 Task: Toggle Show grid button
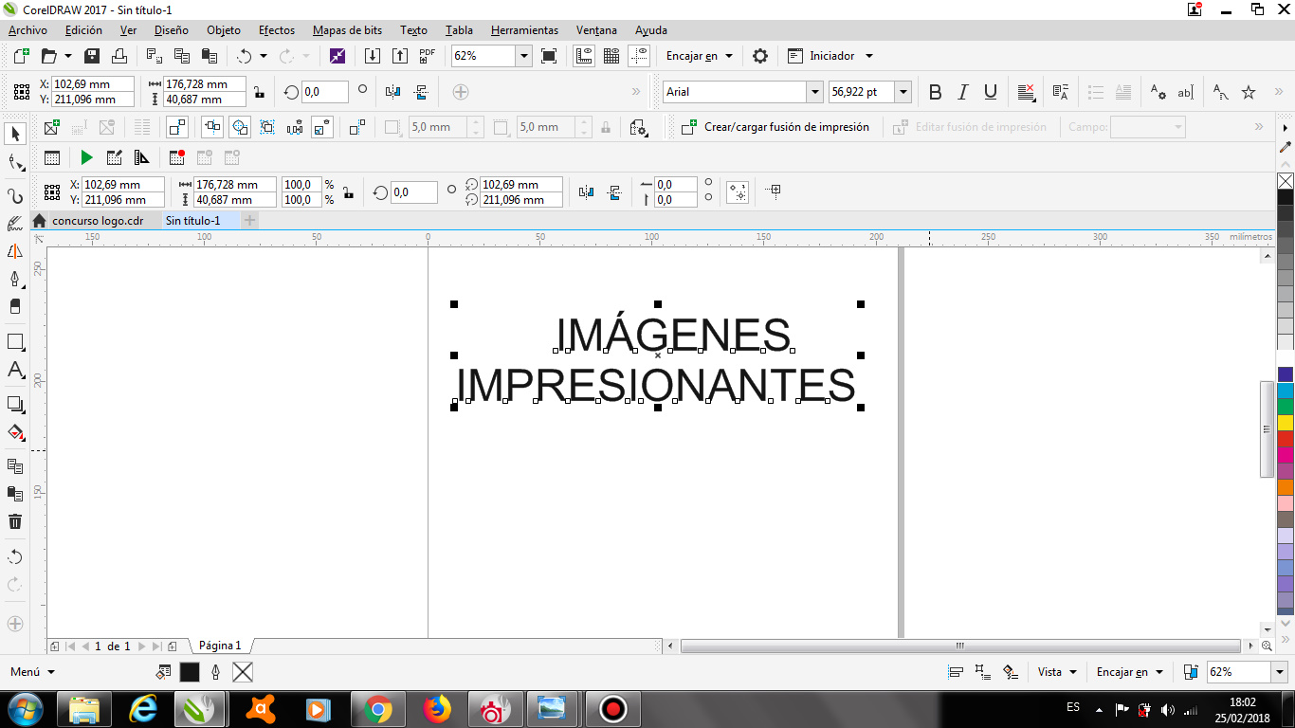(x=611, y=56)
